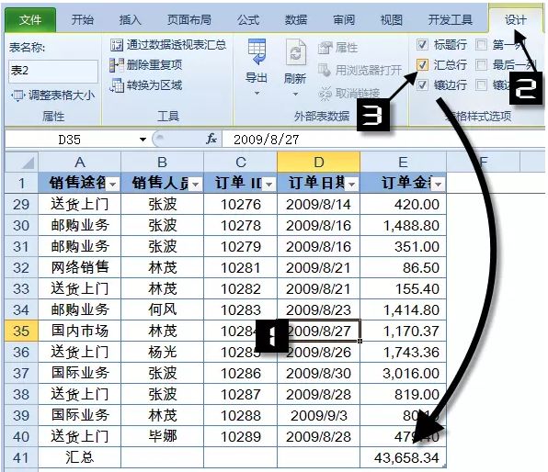
Task: Toggle the 标题行 checkbox
Action: [422, 45]
